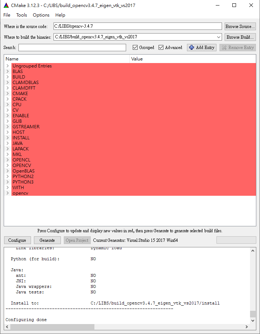
Task: Expand the CLAMDBLAS group
Action: pos(7,83)
